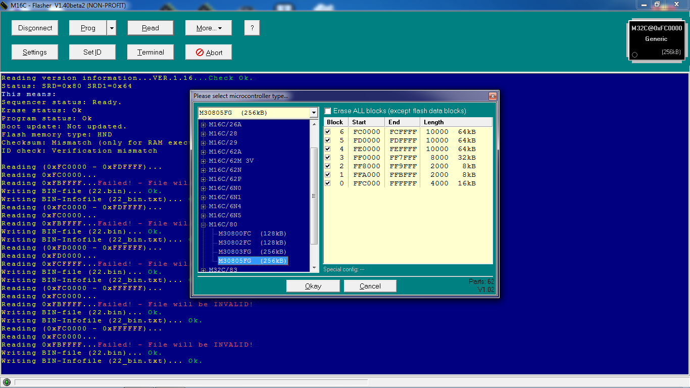Open the Prog button dropdown arrow

112,28
